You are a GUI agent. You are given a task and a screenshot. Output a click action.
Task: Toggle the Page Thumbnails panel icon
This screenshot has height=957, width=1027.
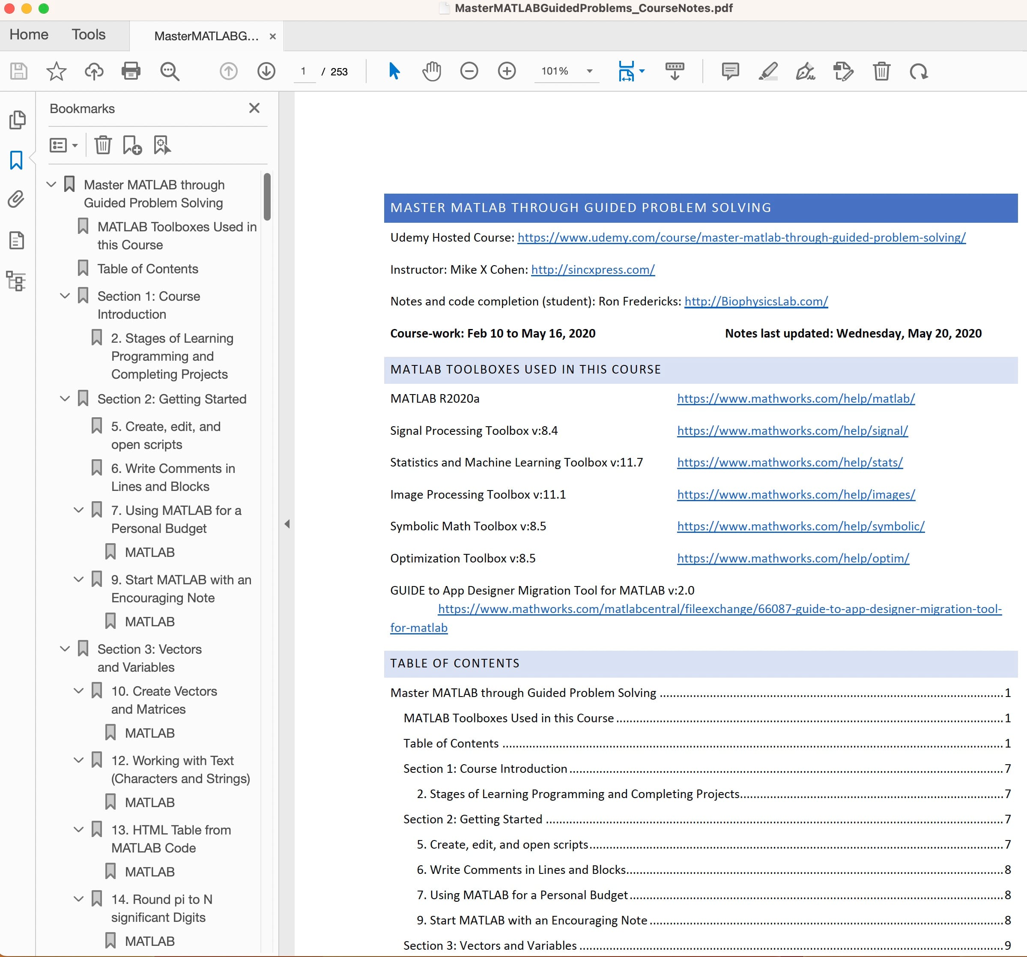pyautogui.click(x=17, y=120)
